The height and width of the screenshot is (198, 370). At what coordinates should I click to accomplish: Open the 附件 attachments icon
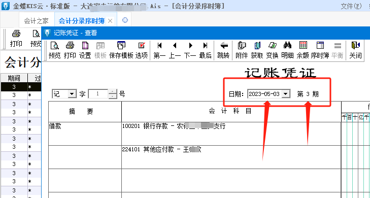(242, 50)
